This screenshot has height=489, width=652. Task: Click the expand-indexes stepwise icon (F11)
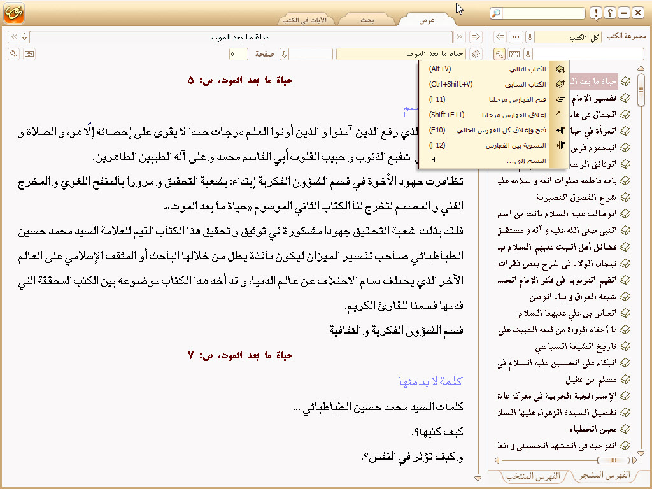point(560,99)
